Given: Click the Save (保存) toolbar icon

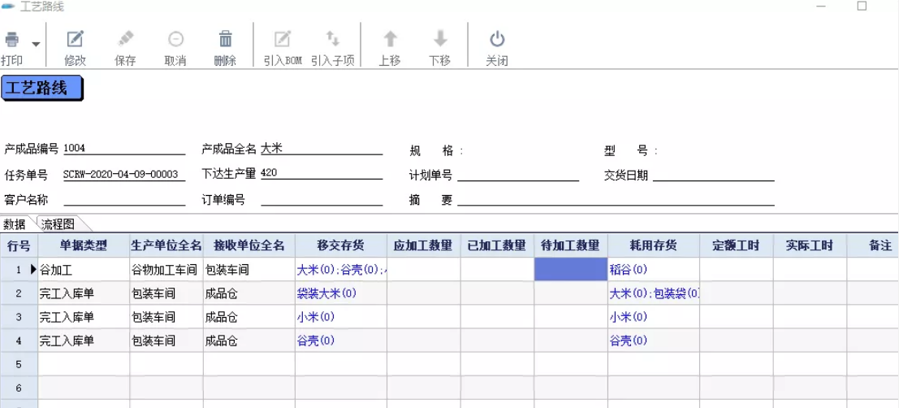Looking at the screenshot, I should pos(125,40).
